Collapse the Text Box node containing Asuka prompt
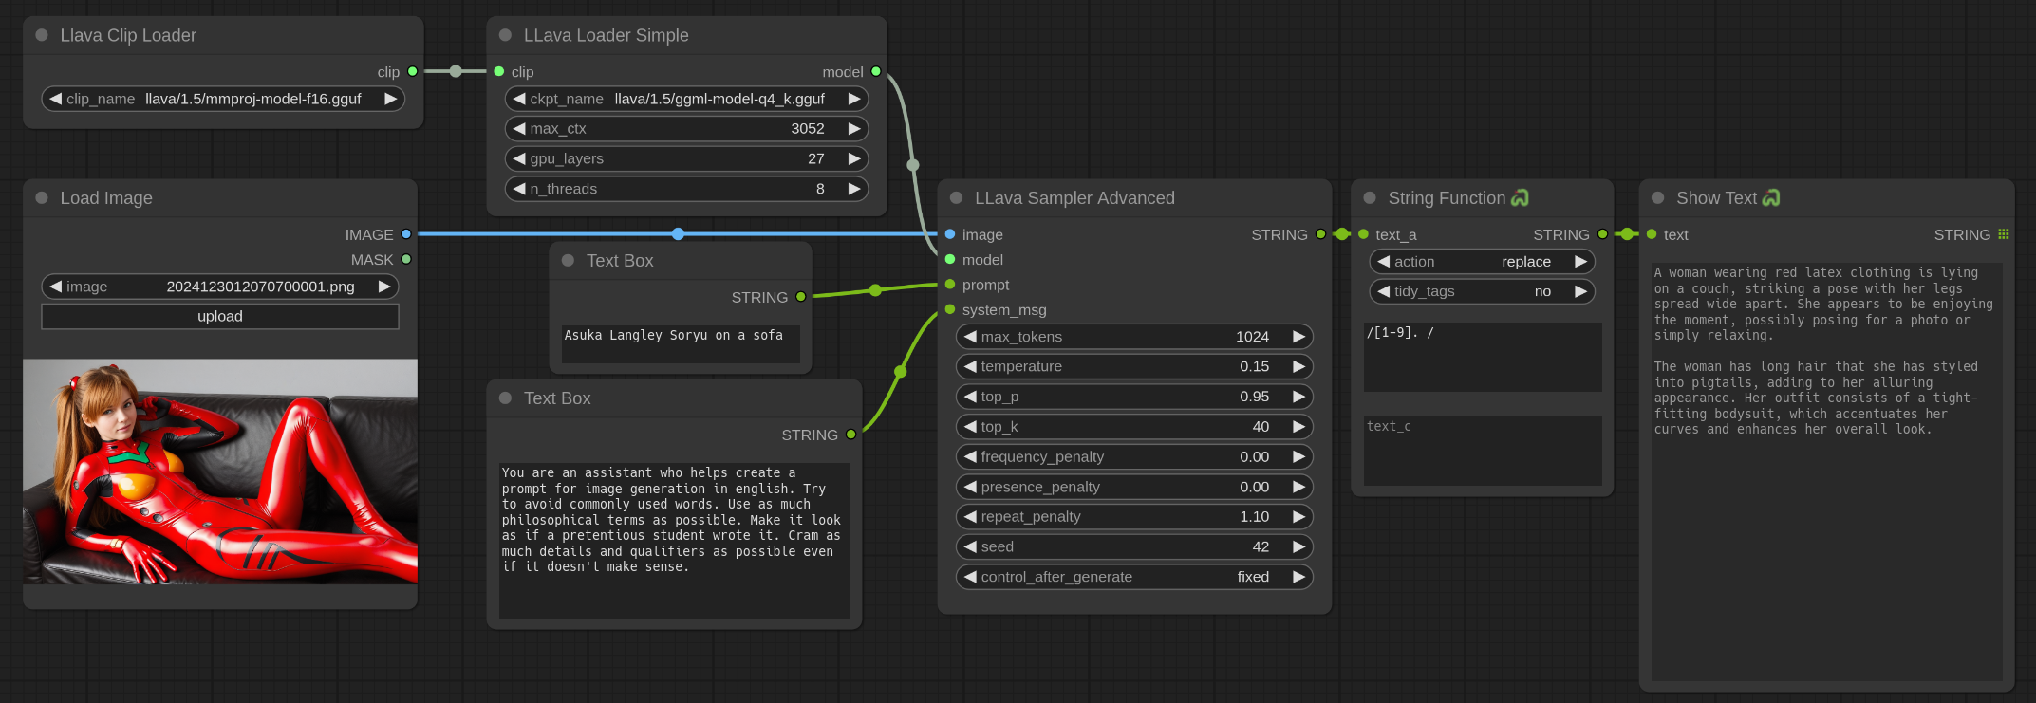This screenshot has height=703, width=2036. (x=568, y=261)
